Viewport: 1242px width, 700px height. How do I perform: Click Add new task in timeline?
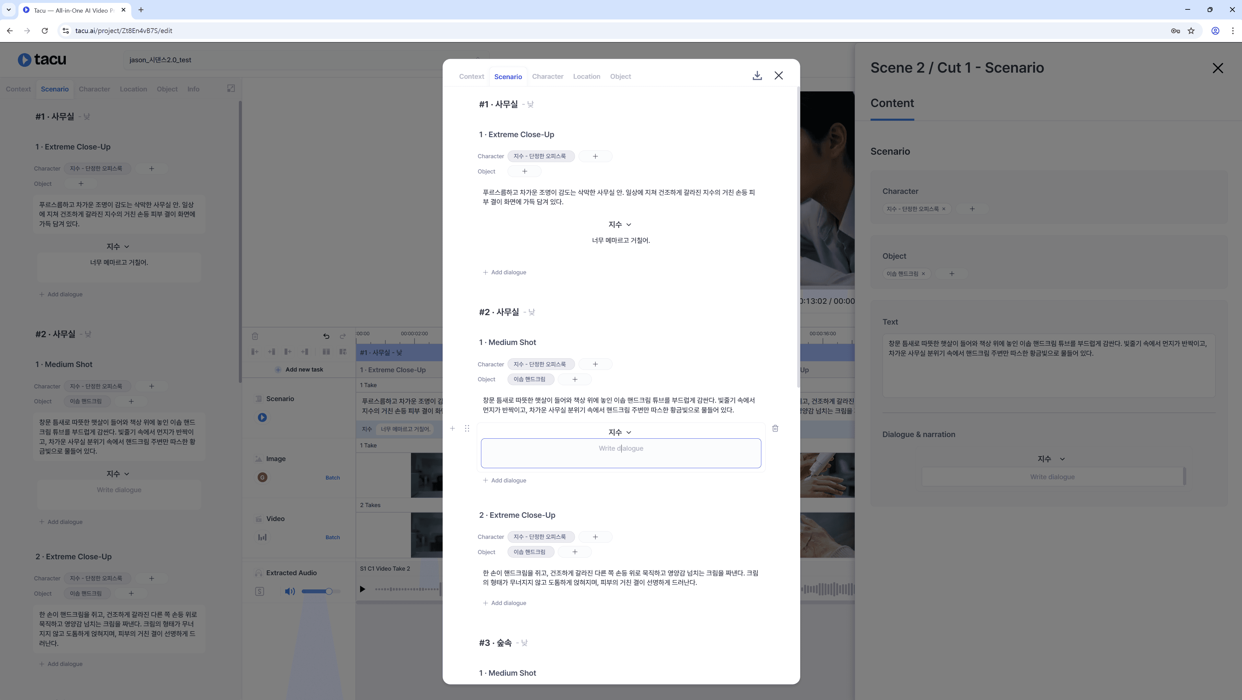[299, 370]
